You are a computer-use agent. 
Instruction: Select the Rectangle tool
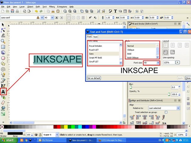[x=3, y=47]
